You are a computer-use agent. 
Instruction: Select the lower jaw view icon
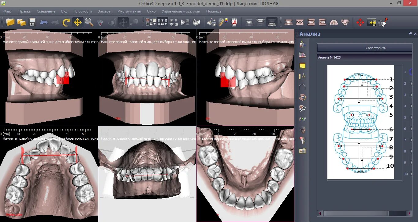(345, 22)
